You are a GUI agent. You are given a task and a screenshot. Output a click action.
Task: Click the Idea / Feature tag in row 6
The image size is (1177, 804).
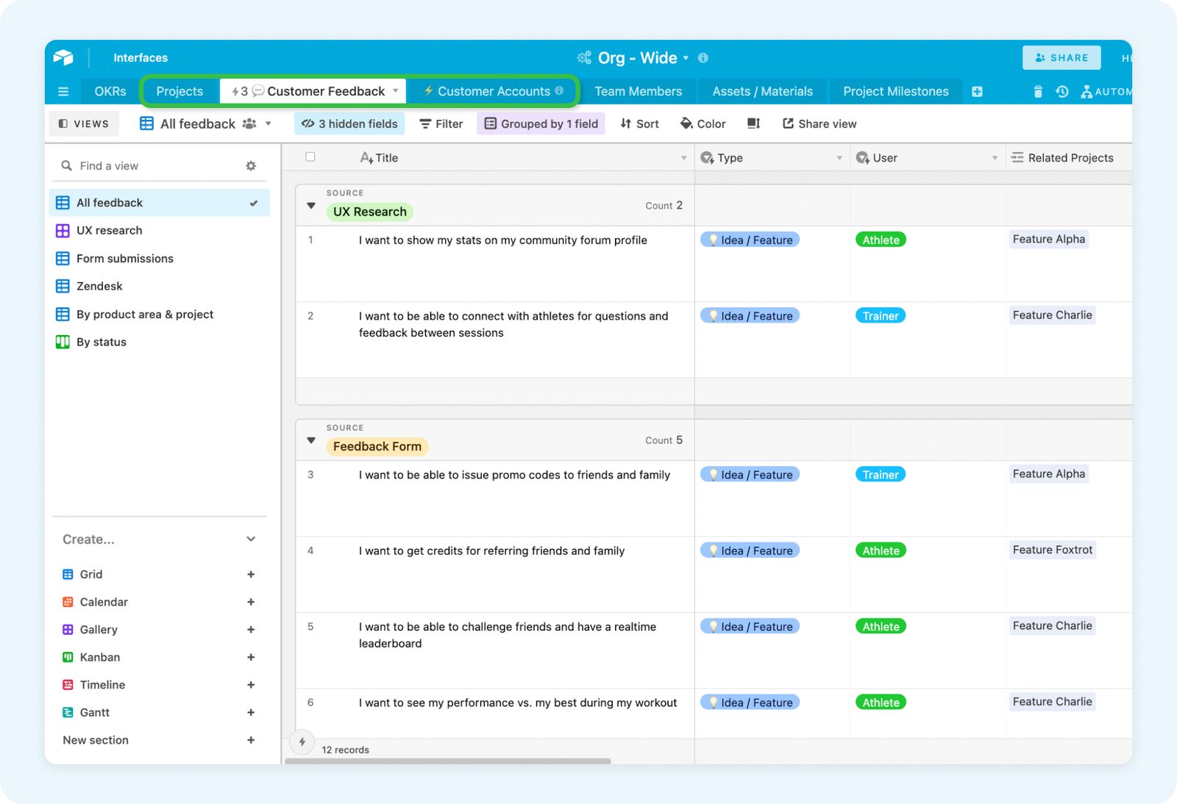(x=750, y=703)
